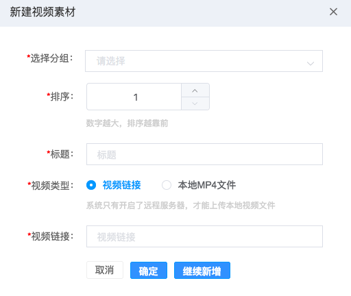
Task: Cancel with the 取消 button
Action: coord(105,270)
